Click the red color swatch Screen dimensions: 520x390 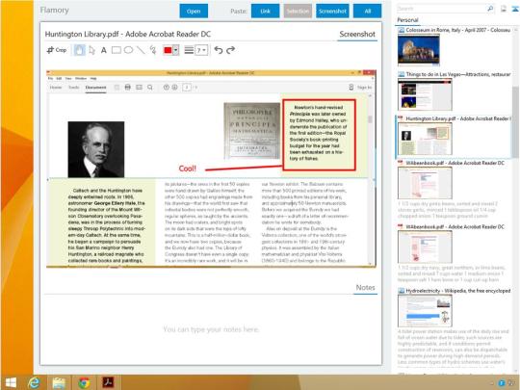coord(168,50)
